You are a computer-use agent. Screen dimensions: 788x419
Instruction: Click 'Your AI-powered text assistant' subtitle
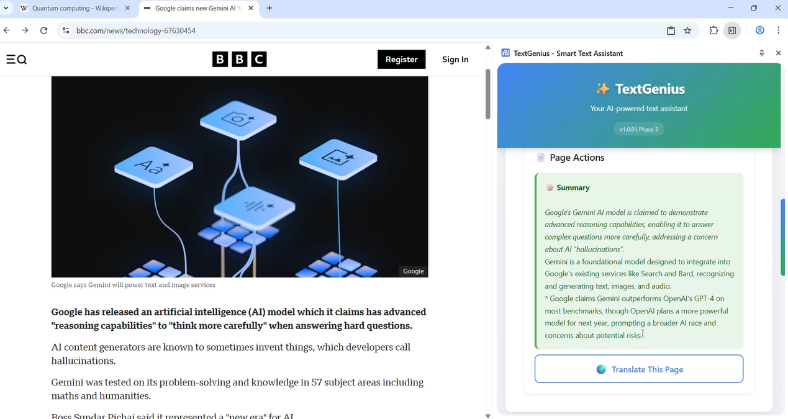639,109
